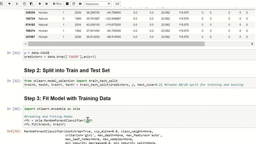Click row index 674182 in the table

(x=30, y=25)
